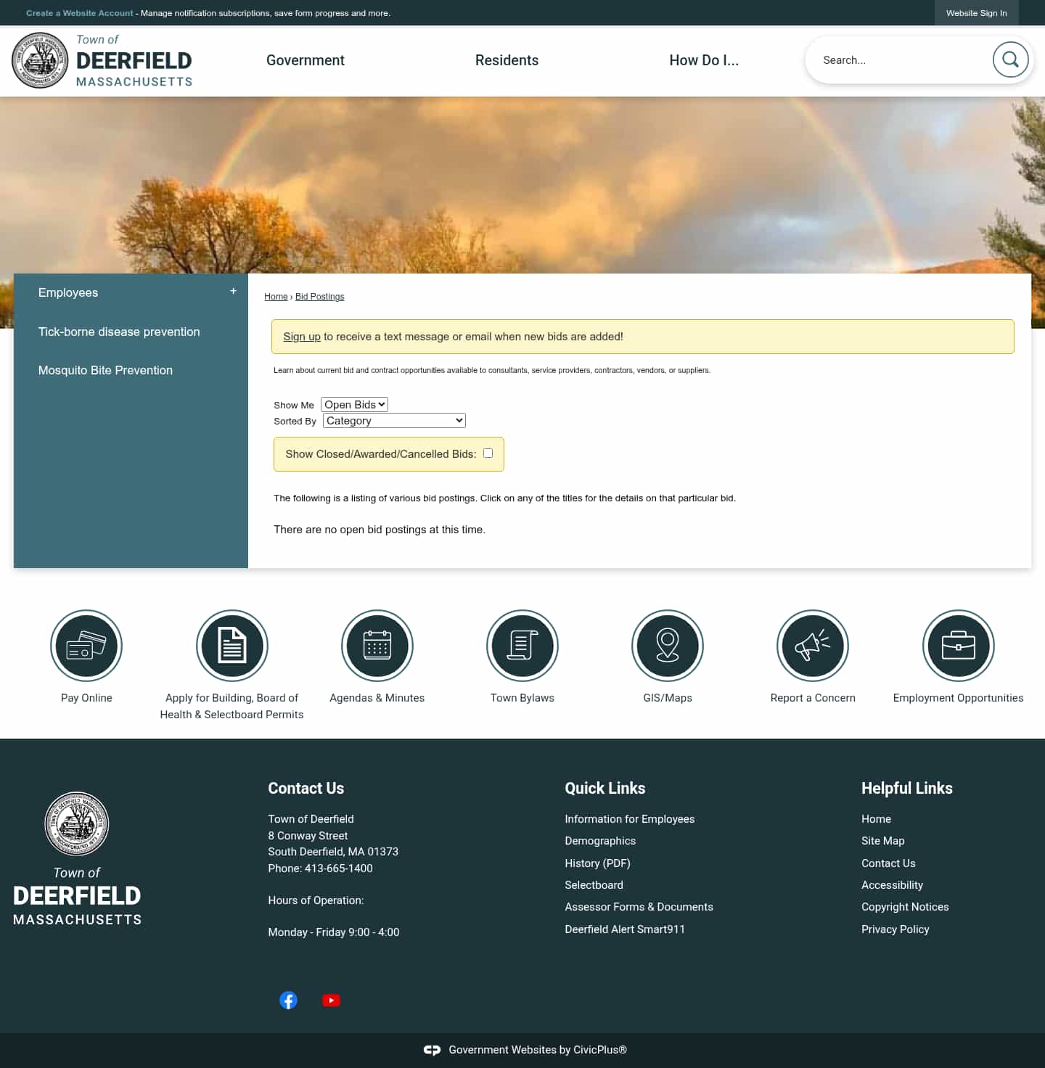Click the 'no open bid postings' message
Image resolution: width=1045 pixels, height=1068 pixels.
click(380, 530)
